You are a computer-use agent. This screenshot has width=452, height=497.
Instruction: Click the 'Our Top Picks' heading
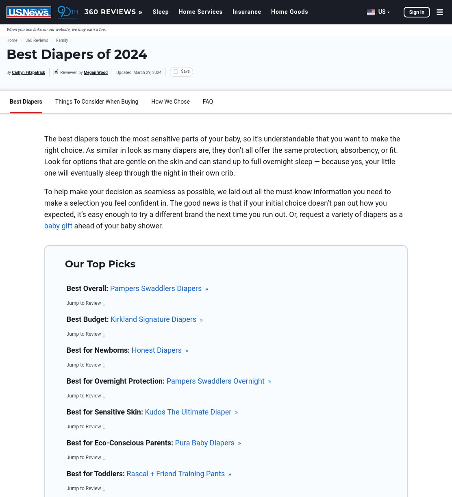coord(100,264)
